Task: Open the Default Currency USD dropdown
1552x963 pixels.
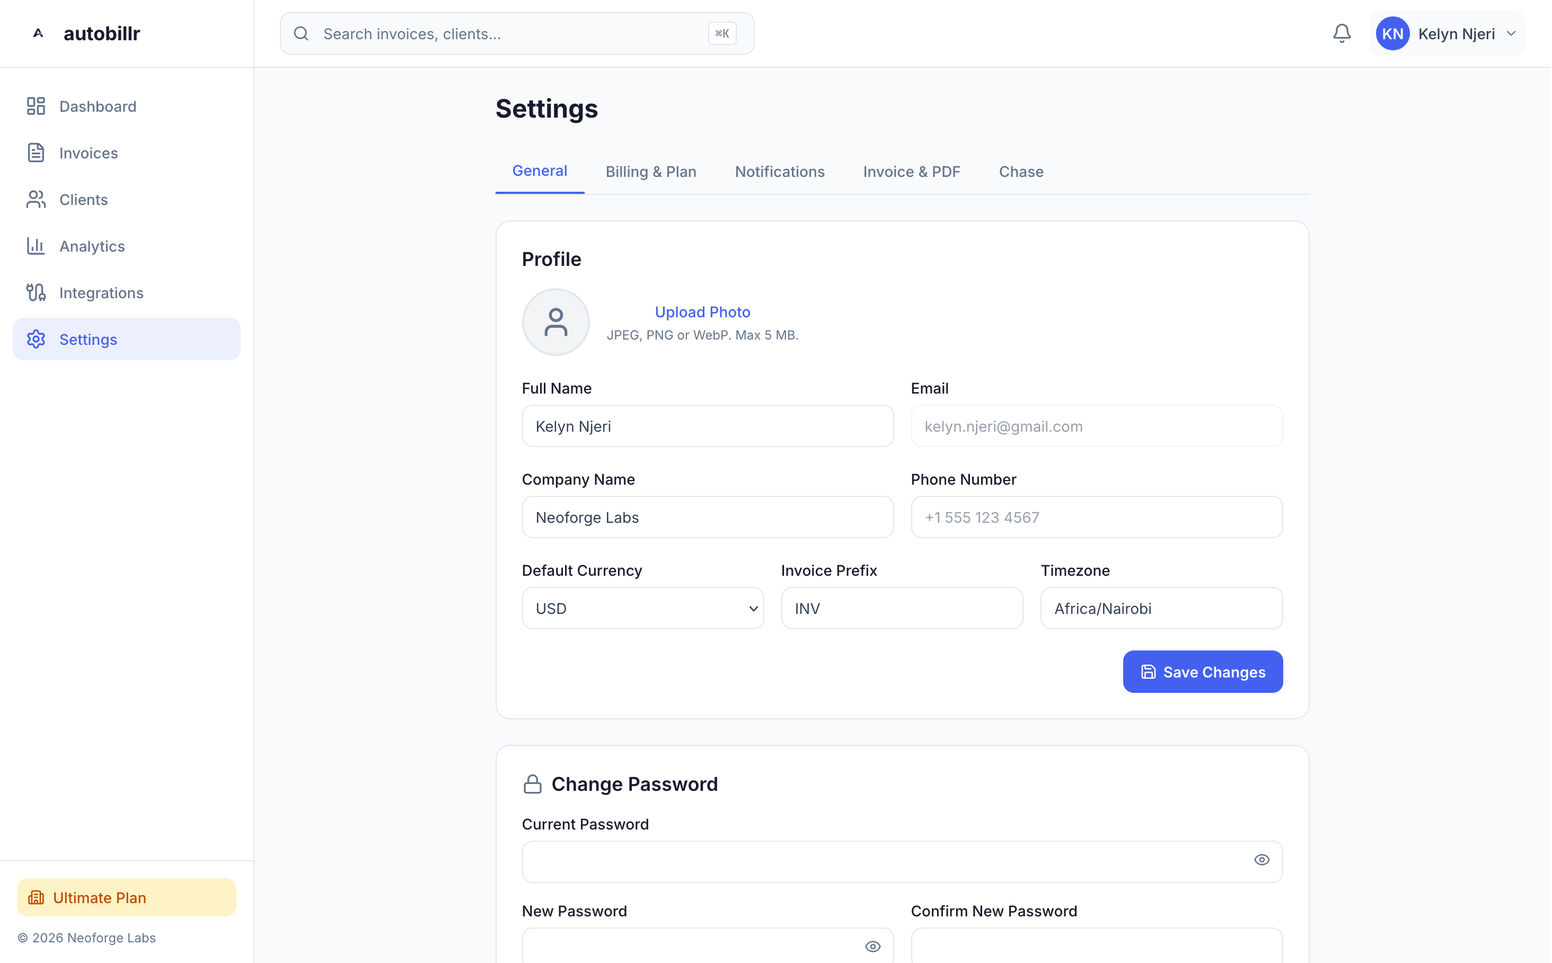Action: [642, 608]
